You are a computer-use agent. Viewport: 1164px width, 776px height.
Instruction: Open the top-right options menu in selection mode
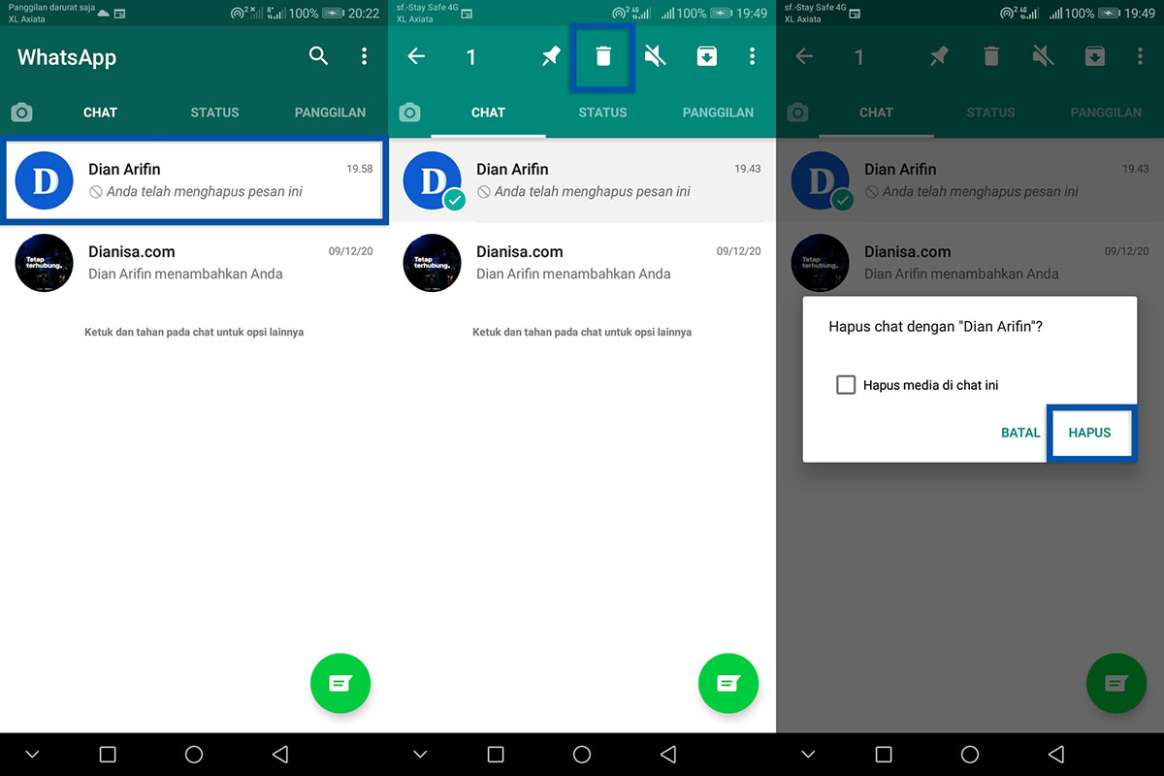[752, 56]
